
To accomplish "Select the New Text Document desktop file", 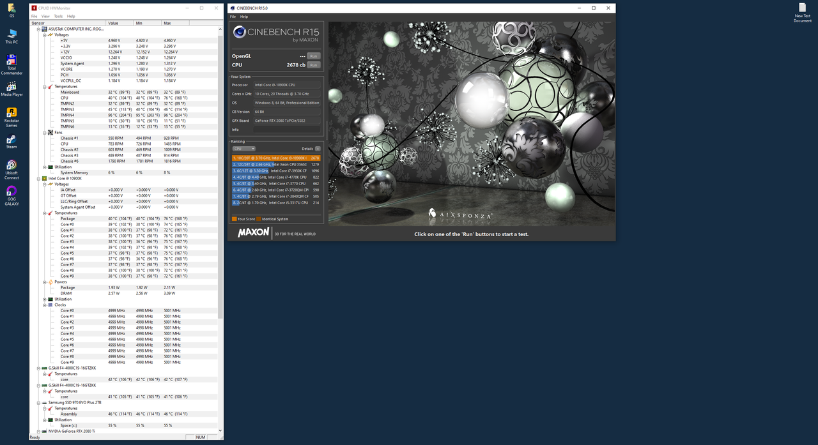I will coord(803,13).
